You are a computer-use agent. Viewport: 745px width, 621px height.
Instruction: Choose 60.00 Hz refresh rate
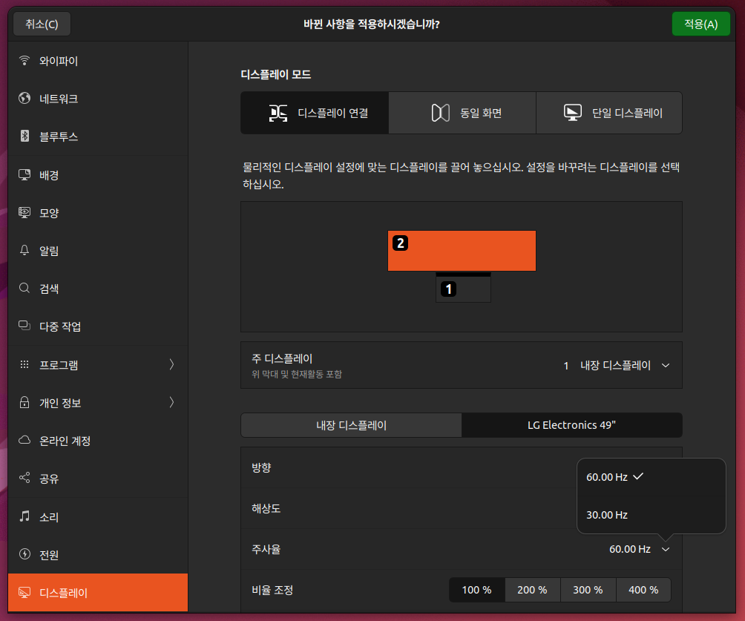(x=651, y=477)
